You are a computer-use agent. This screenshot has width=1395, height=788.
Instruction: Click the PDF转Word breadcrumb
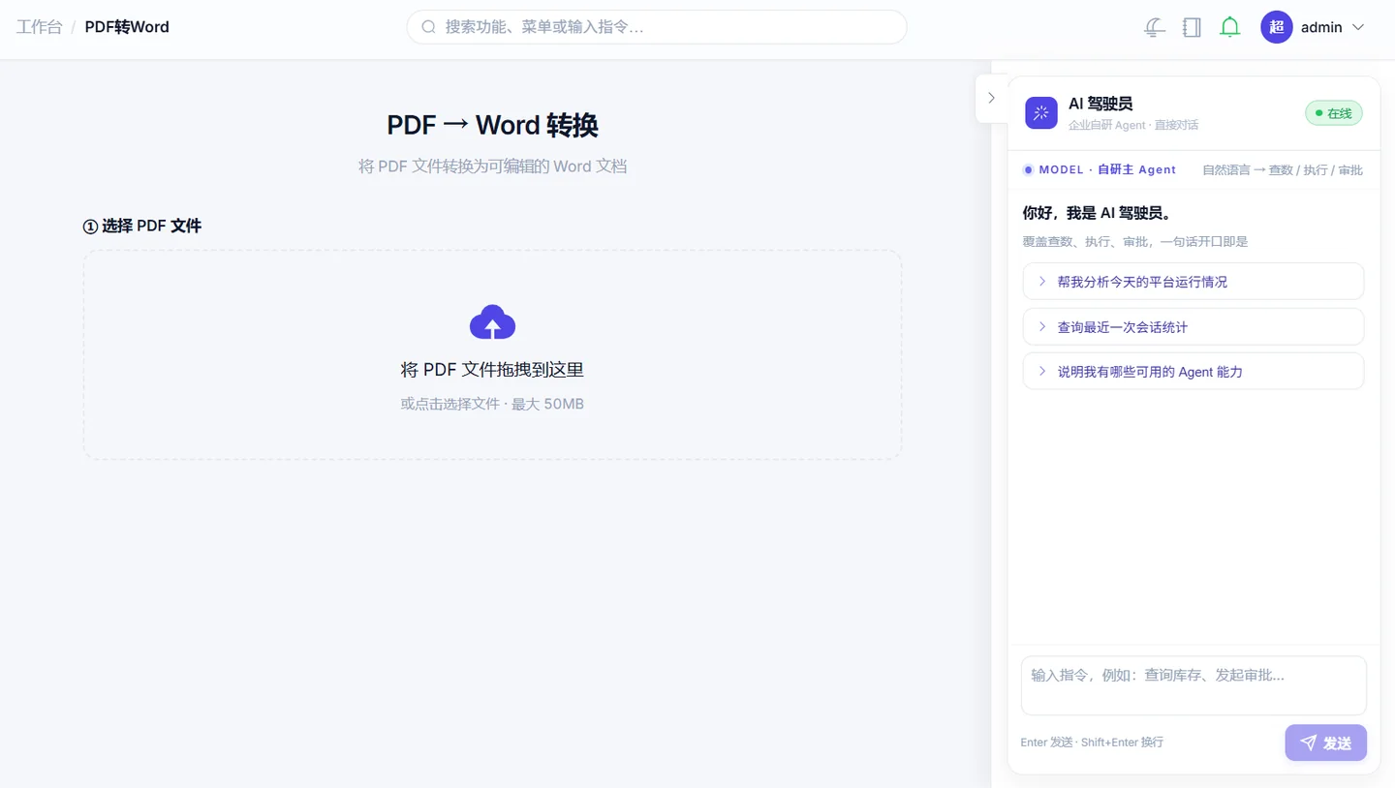point(127,27)
